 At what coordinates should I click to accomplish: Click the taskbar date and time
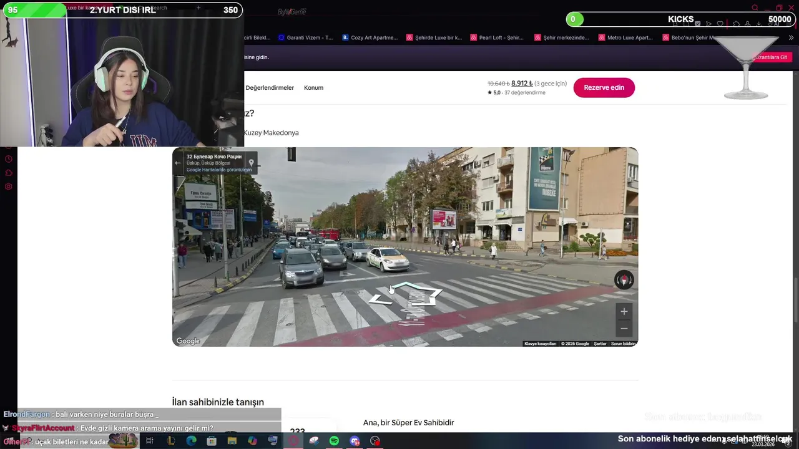pos(763,441)
